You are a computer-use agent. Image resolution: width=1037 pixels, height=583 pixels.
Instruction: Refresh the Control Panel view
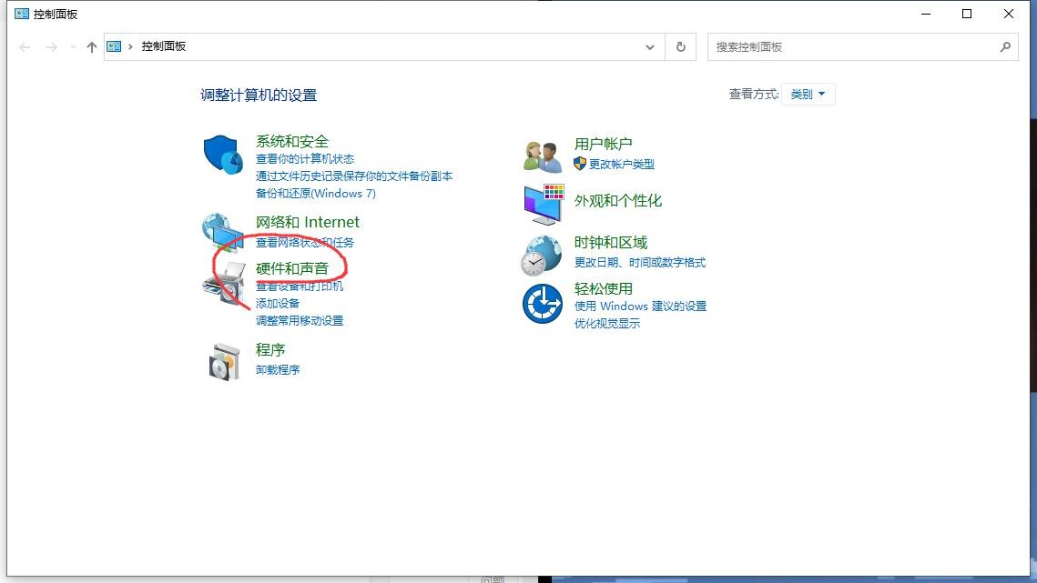point(680,46)
